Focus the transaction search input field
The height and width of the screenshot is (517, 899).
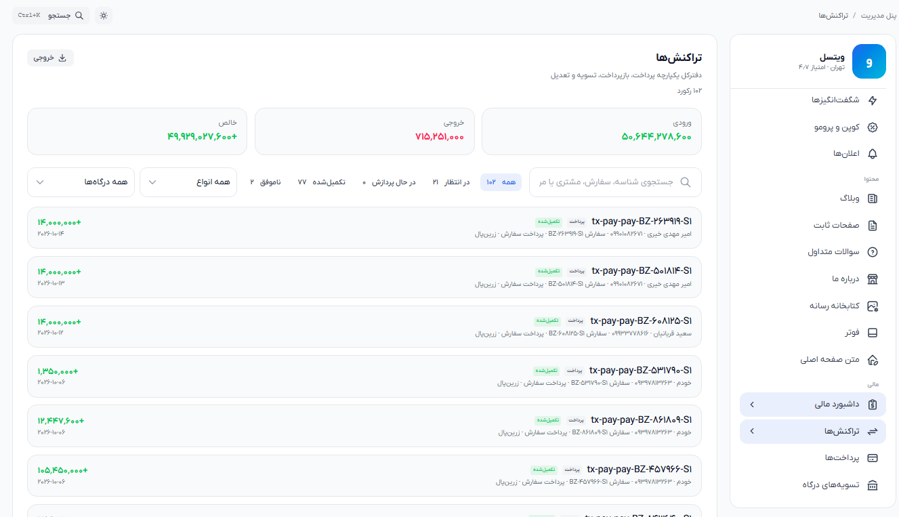pos(615,182)
